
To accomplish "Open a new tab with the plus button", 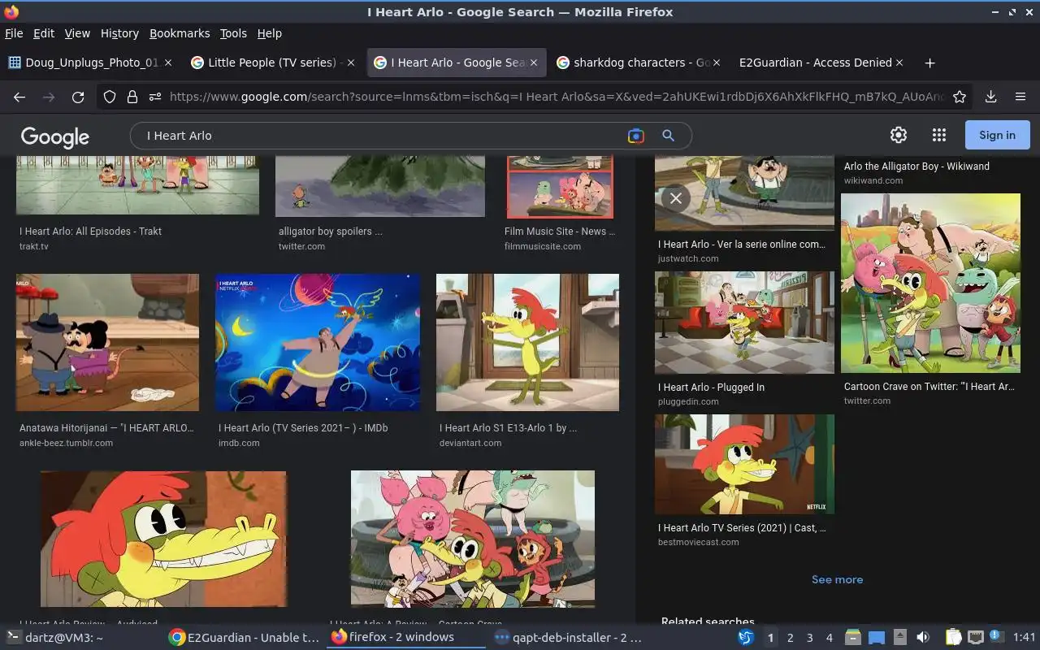I will point(929,63).
